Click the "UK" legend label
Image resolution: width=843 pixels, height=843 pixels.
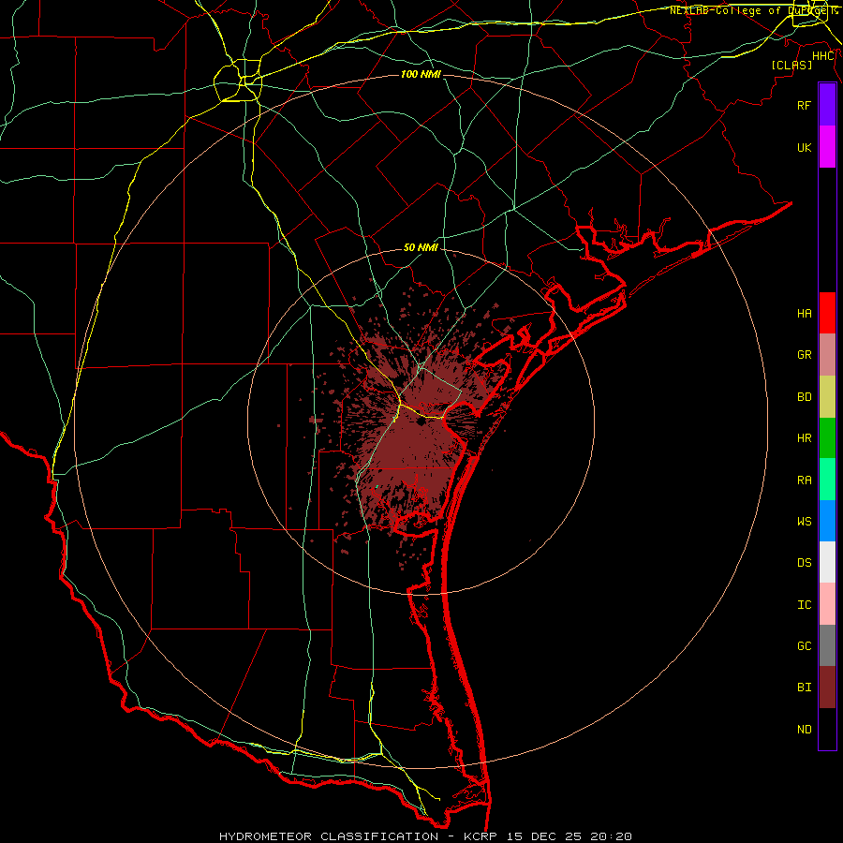click(x=804, y=148)
